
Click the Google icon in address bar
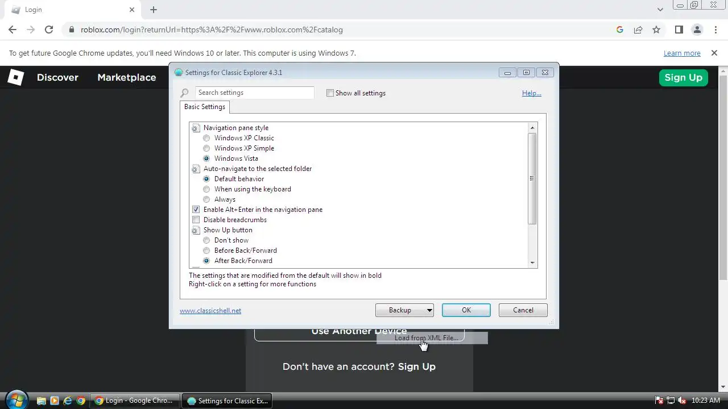point(620,30)
